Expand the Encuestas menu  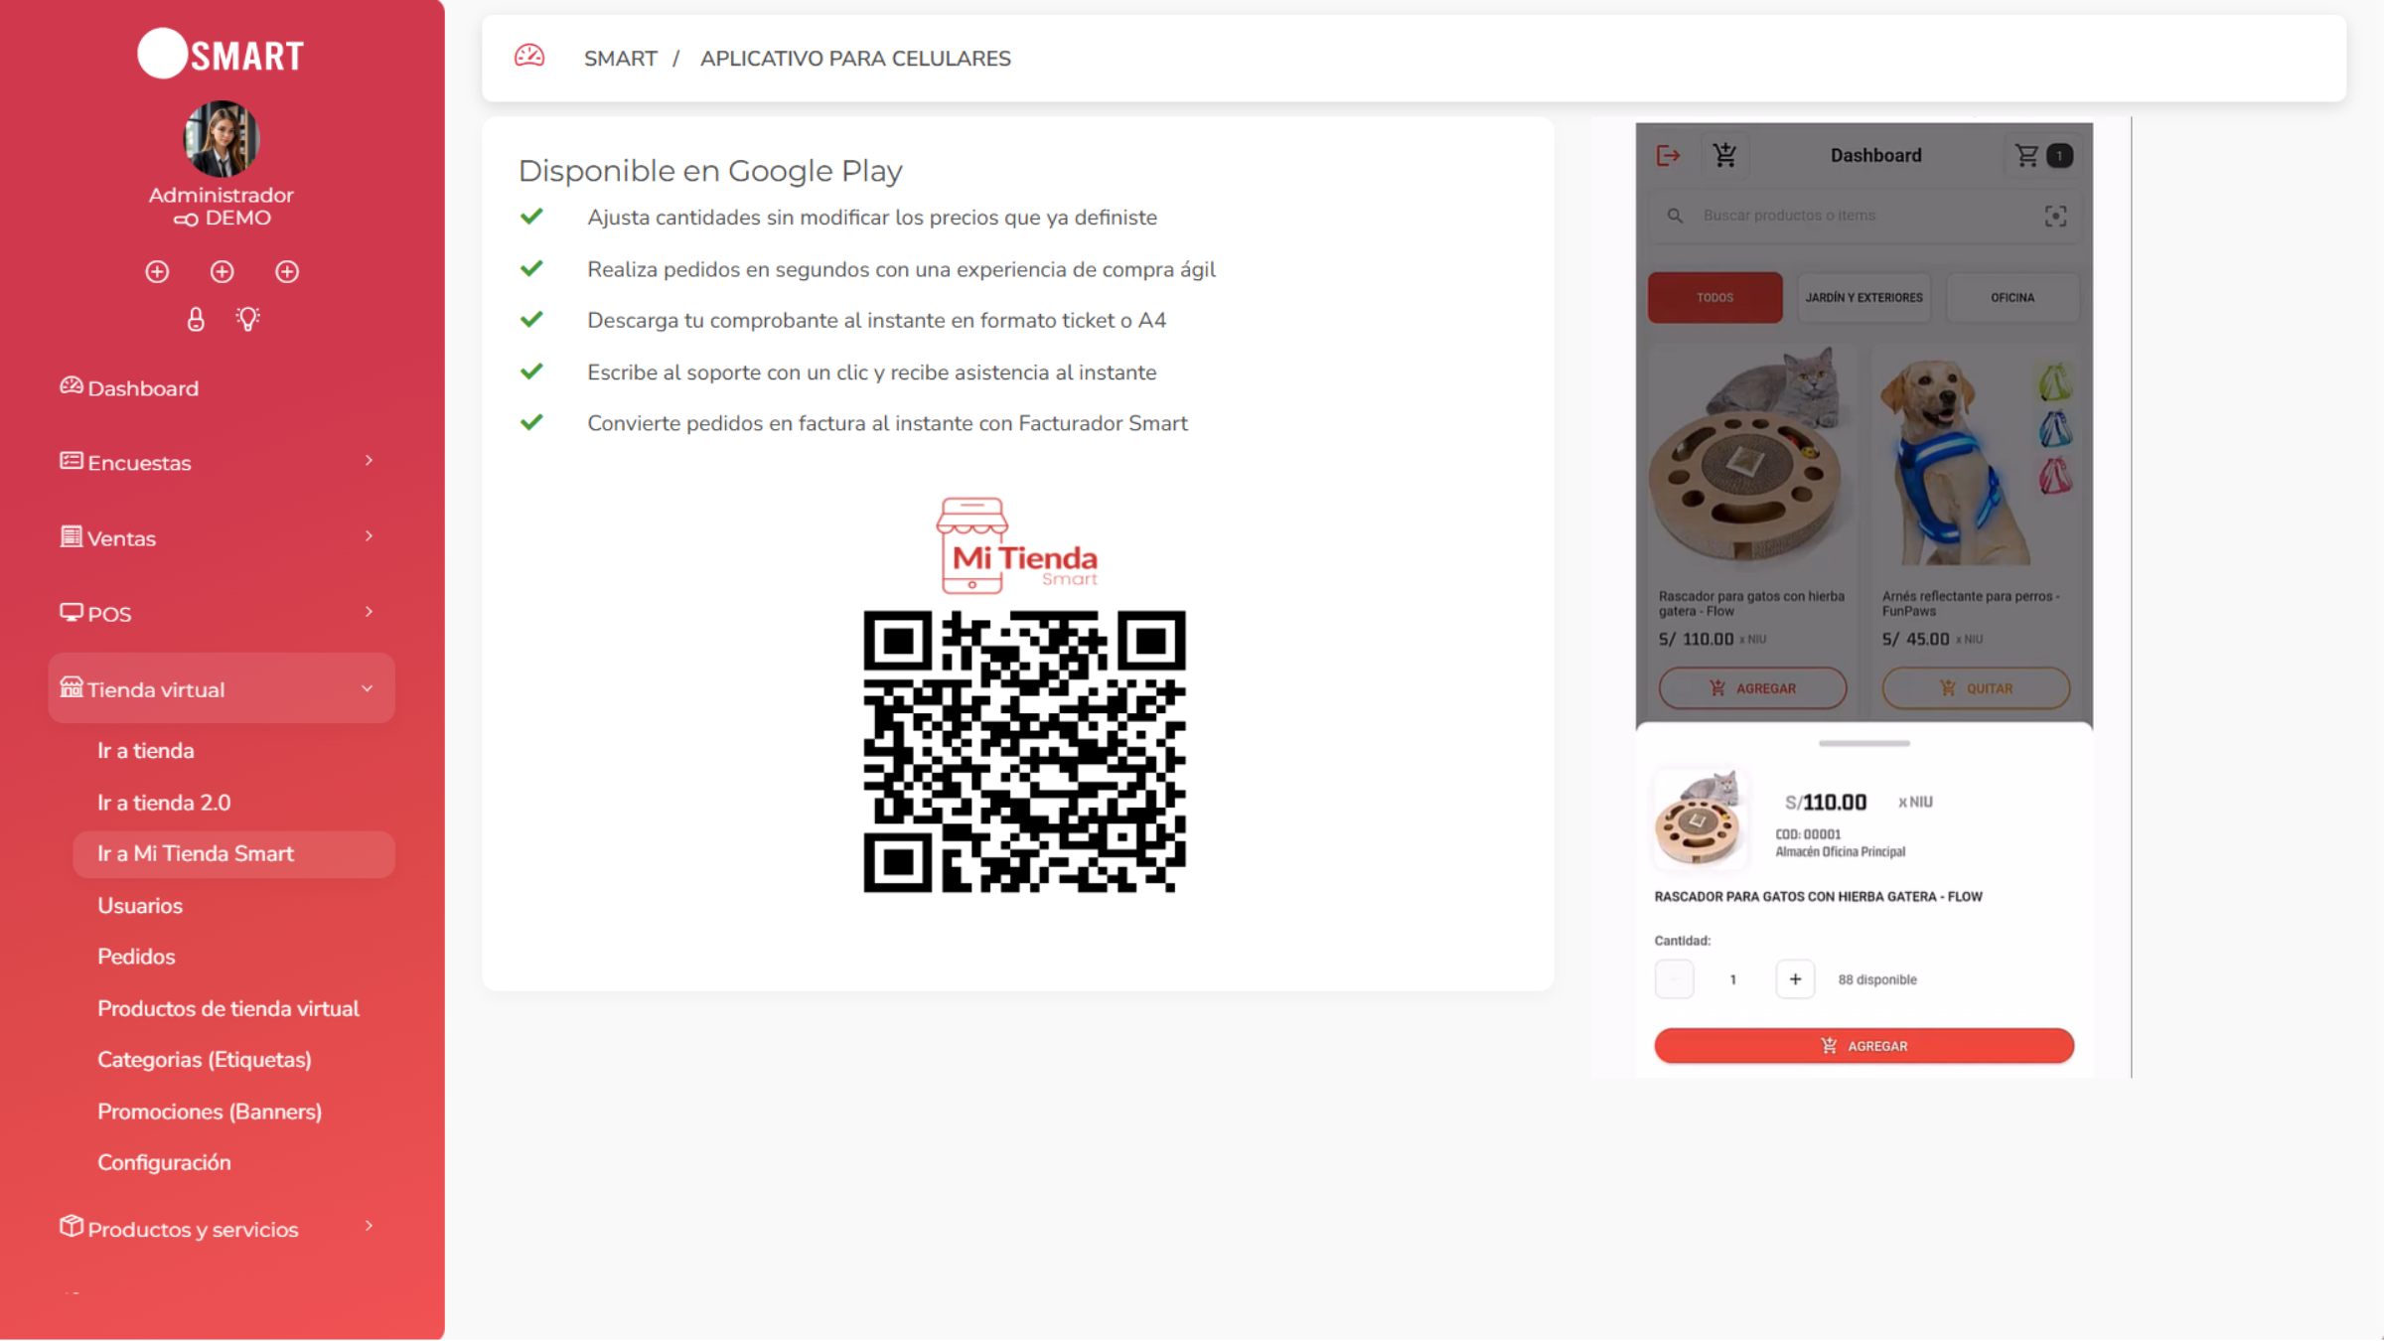tap(221, 462)
